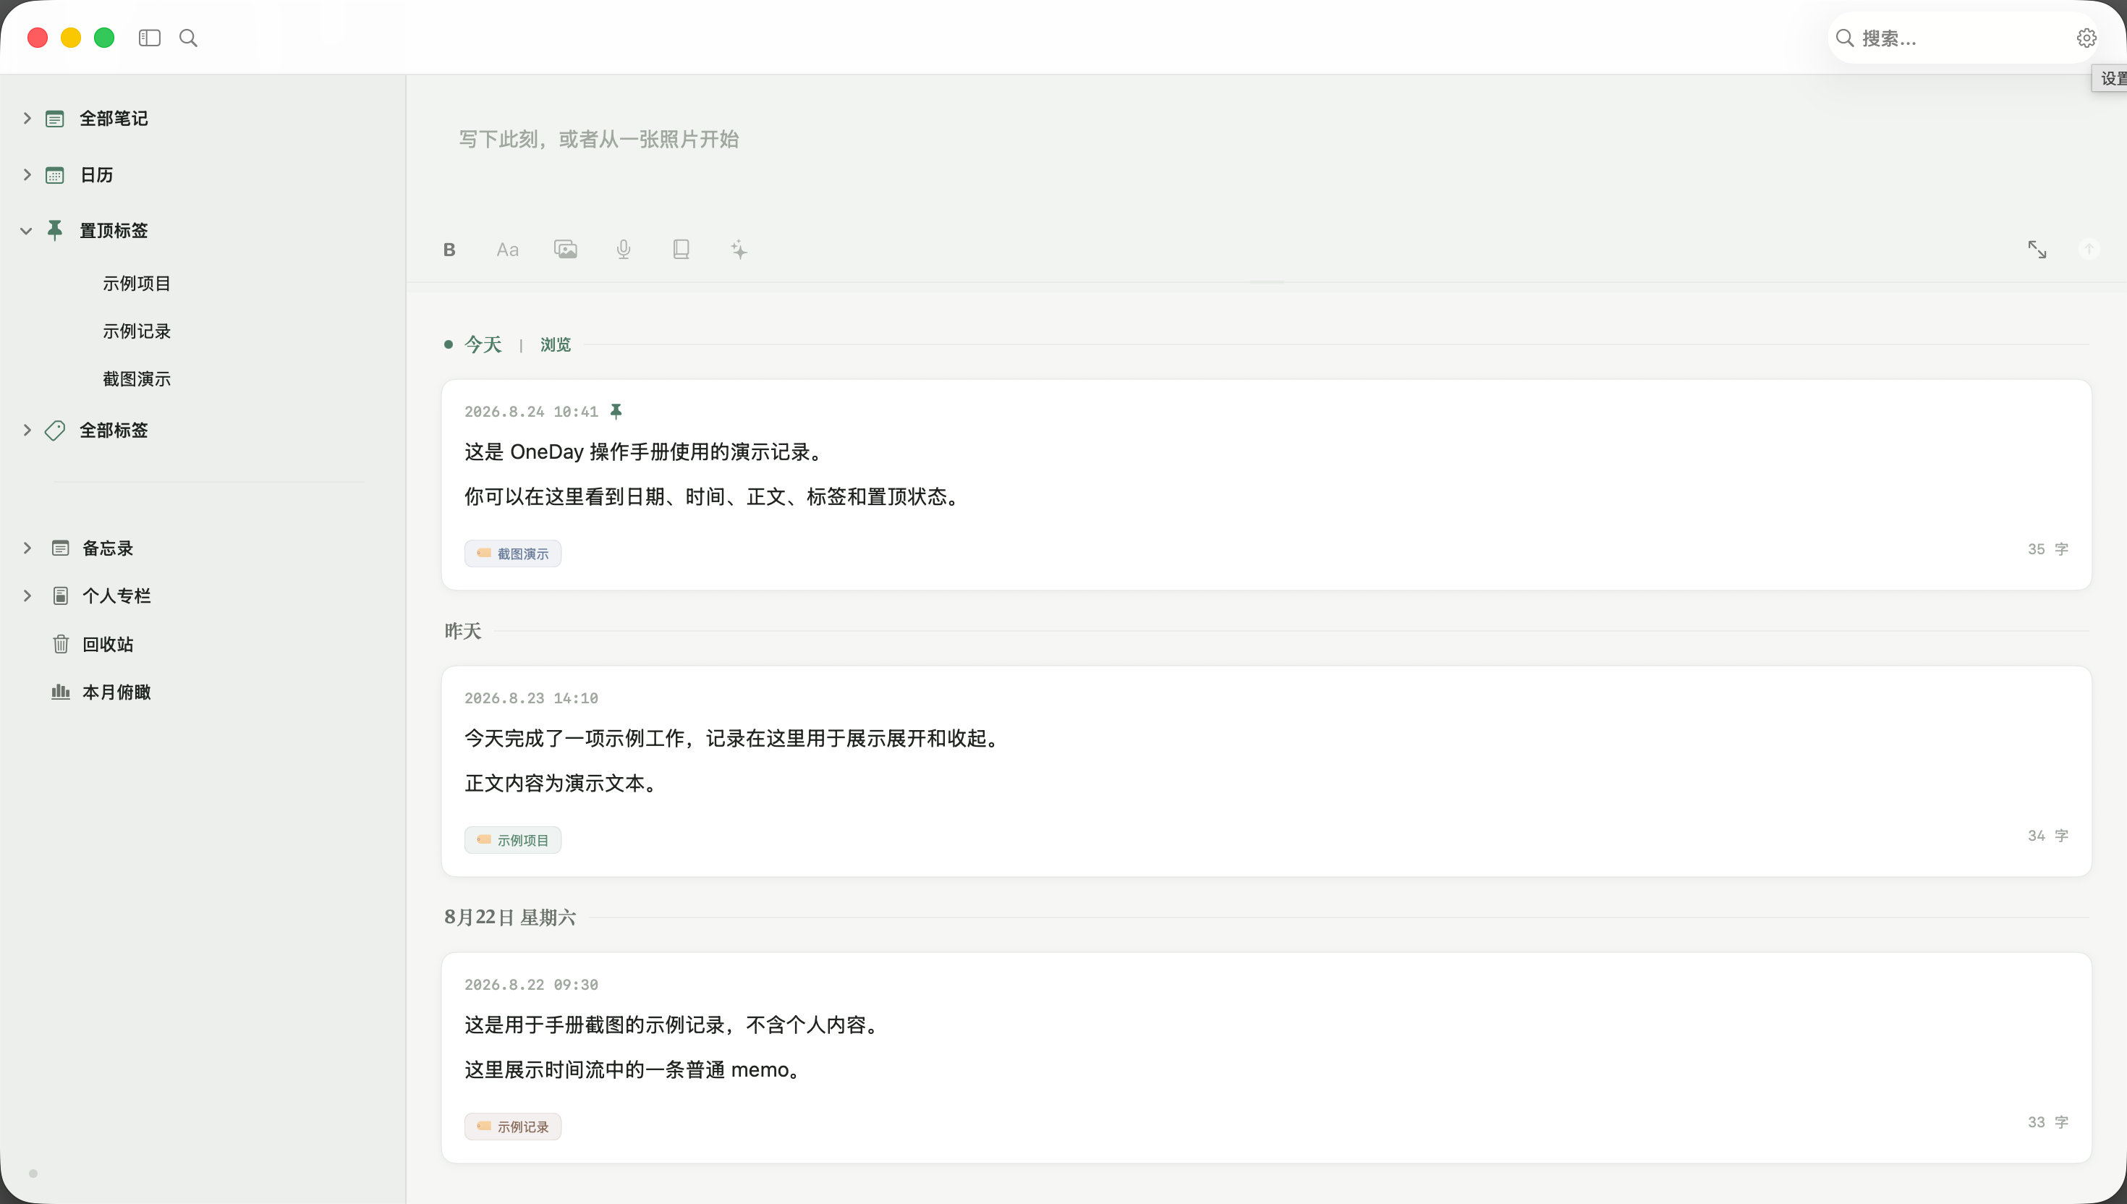Screen dimensions: 2127x1204
Task: Open 日历 in sidebar
Action: tap(96, 174)
